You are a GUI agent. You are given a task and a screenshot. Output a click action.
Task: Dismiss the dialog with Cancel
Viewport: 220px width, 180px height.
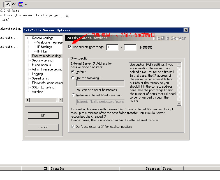tap(43, 127)
